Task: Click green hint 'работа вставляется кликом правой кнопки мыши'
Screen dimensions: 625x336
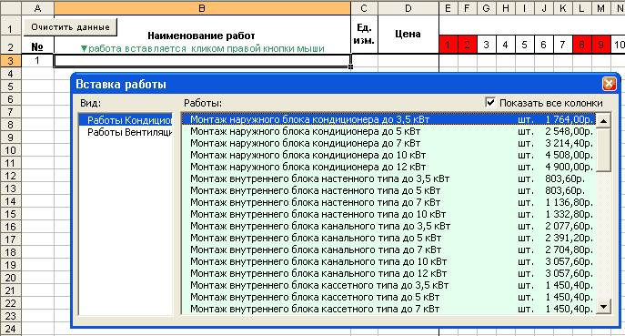Action: point(203,48)
